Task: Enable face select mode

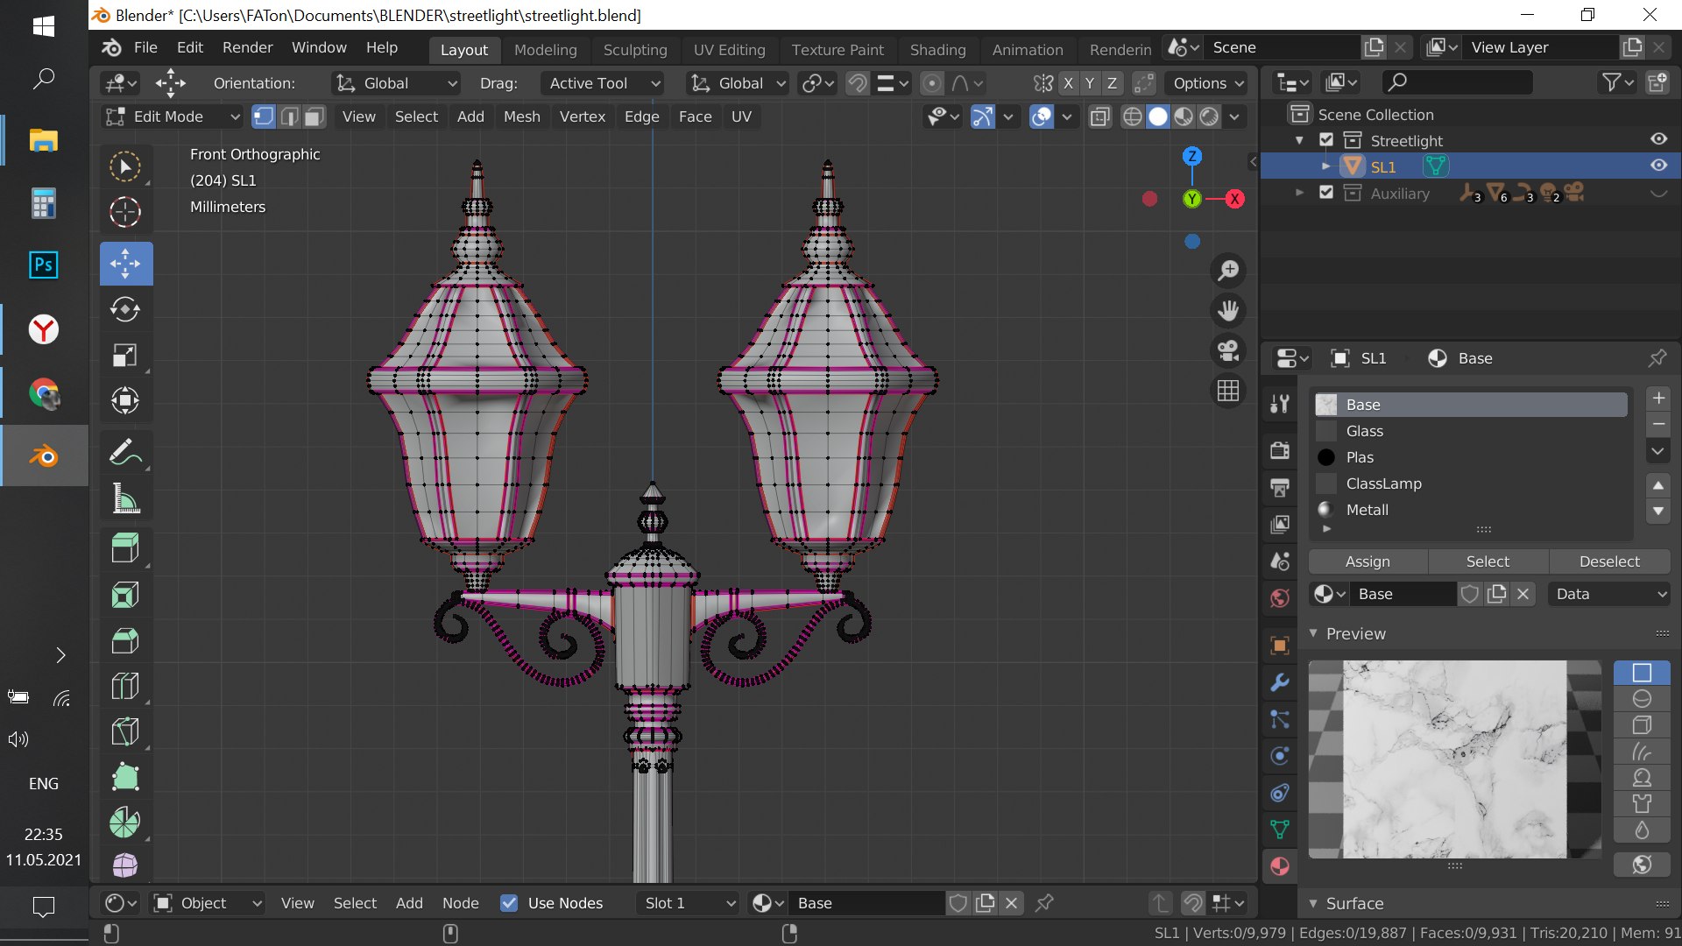Action: click(x=315, y=116)
